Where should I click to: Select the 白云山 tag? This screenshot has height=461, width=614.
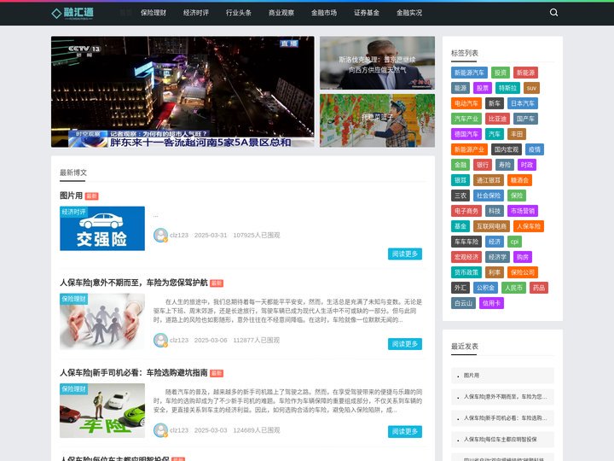point(463,303)
